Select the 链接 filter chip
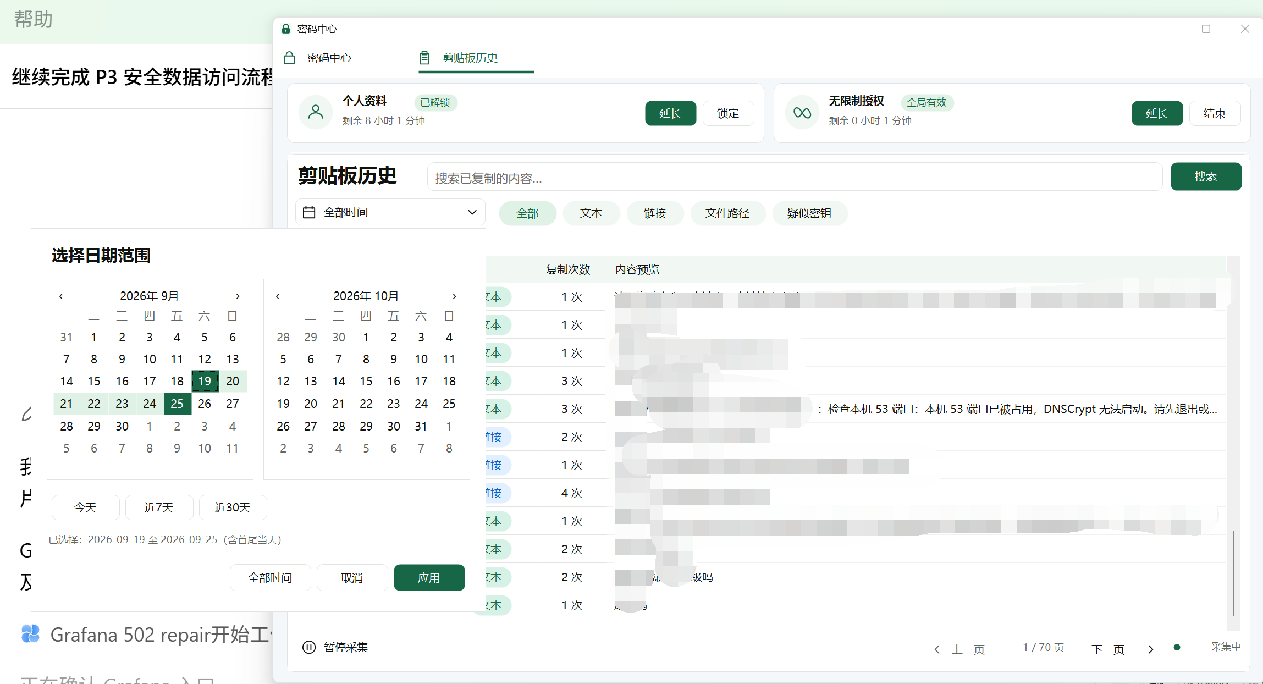Screen dimensions: 1263x684 (x=655, y=213)
